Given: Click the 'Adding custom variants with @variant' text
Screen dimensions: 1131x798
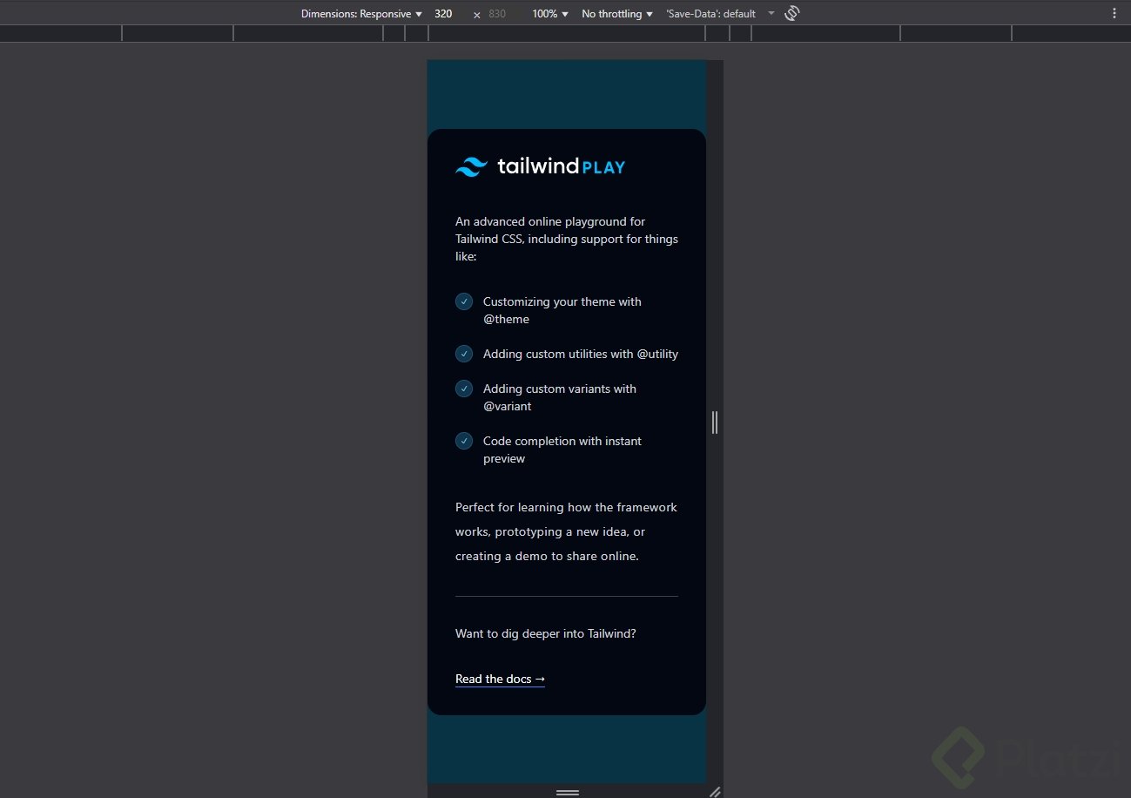Looking at the screenshot, I should click(x=560, y=397).
